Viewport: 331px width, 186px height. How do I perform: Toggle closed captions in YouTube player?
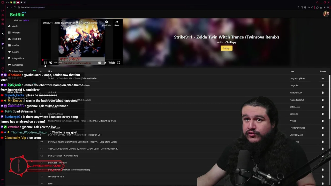point(100,63)
